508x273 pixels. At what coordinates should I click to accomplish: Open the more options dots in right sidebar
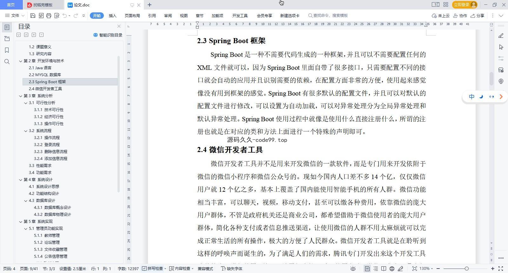pyautogui.click(x=501, y=258)
